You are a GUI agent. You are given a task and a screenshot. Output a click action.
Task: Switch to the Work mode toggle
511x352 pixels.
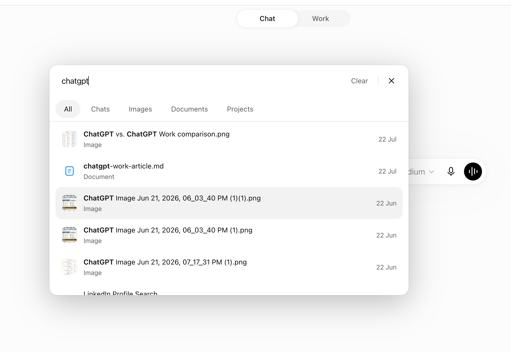click(320, 18)
